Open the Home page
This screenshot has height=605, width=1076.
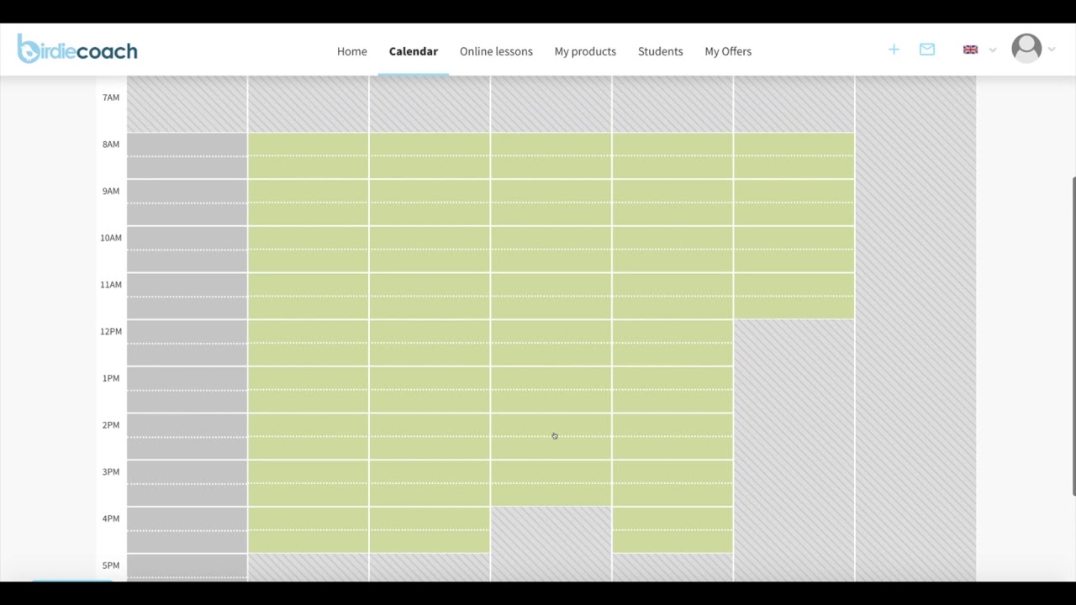[x=352, y=51]
